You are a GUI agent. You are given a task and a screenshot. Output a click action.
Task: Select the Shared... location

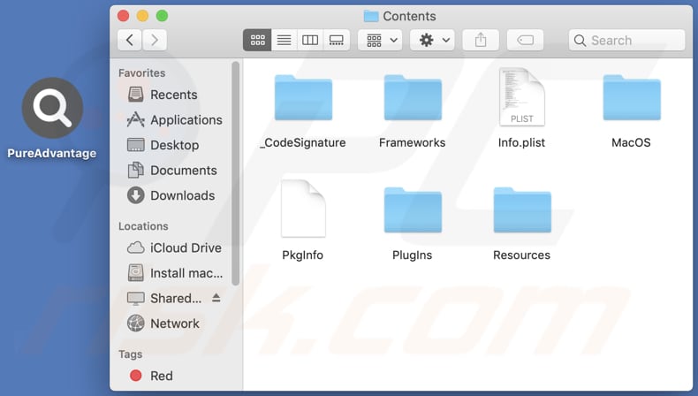[164, 298]
